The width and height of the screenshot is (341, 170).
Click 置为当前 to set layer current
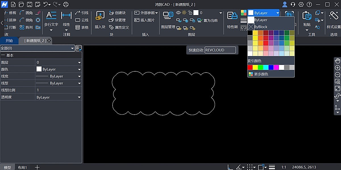pos(211,20)
